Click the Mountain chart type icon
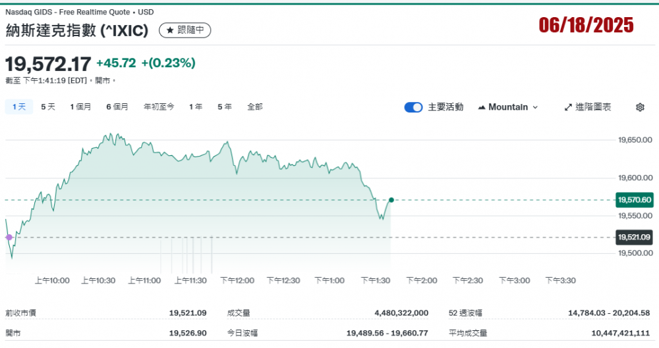The width and height of the screenshot is (659, 348). pos(481,107)
